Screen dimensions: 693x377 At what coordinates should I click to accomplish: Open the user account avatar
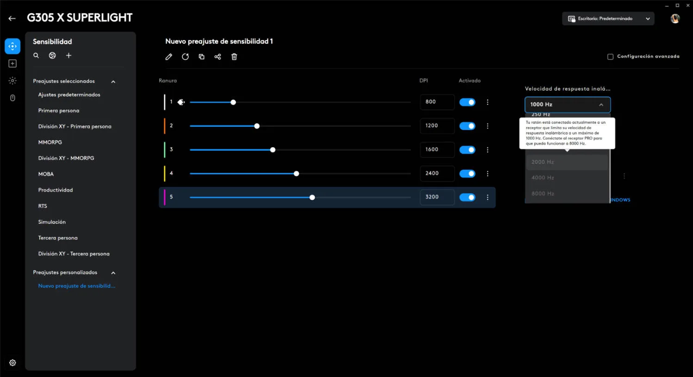point(675,19)
